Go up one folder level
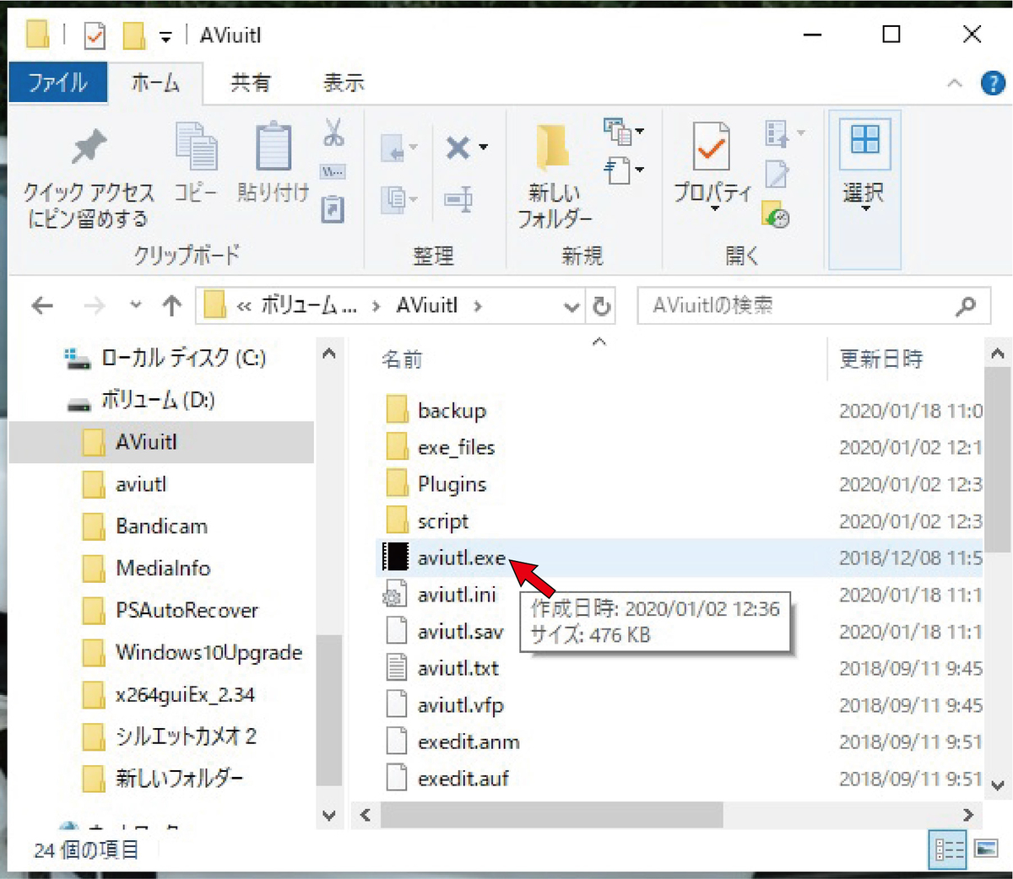1013x879 pixels. [172, 306]
